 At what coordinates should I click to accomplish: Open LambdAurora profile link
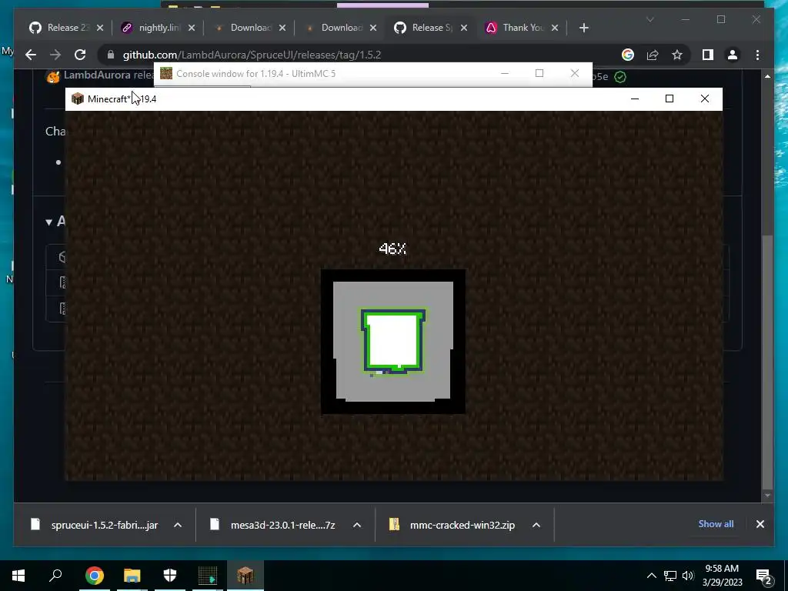click(x=96, y=75)
